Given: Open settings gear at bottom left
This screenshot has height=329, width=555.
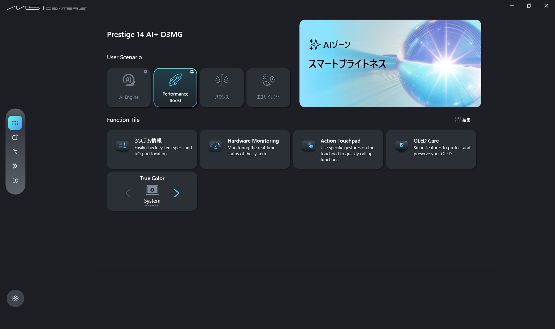Looking at the screenshot, I should (15, 298).
